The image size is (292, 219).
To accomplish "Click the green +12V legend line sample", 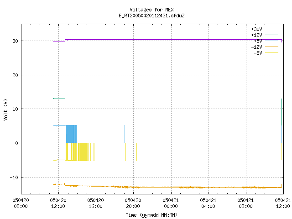I will coord(271,35).
